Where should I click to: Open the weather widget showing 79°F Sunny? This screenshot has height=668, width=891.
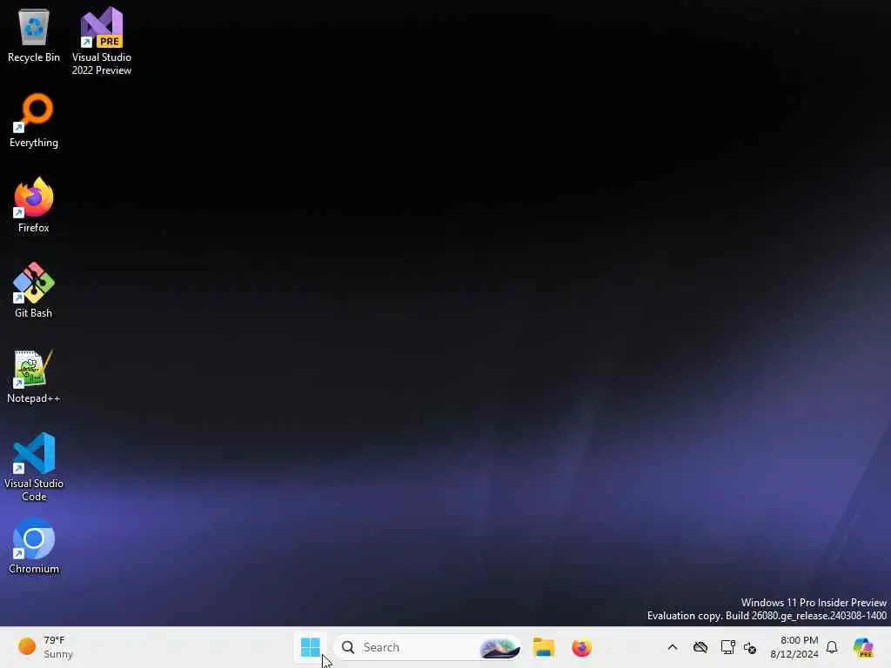coord(45,647)
